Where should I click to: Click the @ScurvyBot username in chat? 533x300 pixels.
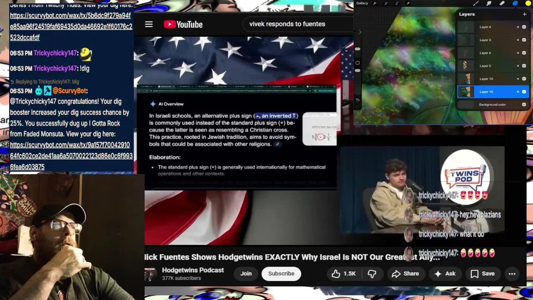tap(70, 91)
